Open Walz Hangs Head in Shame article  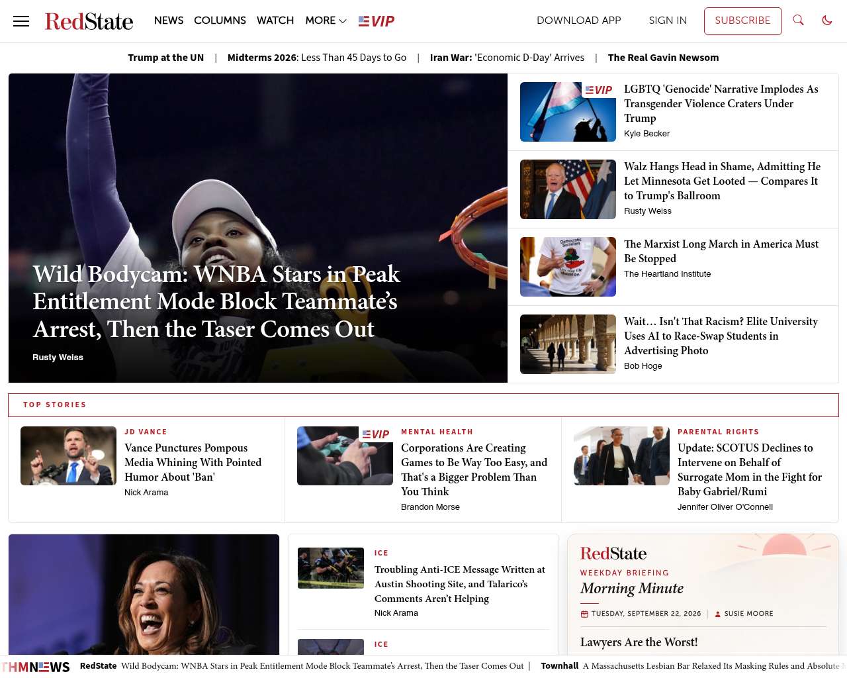[722, 181]
